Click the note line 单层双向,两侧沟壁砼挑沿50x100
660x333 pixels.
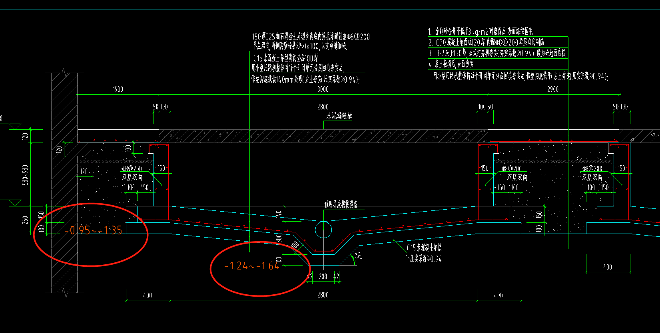click(299, 46)
